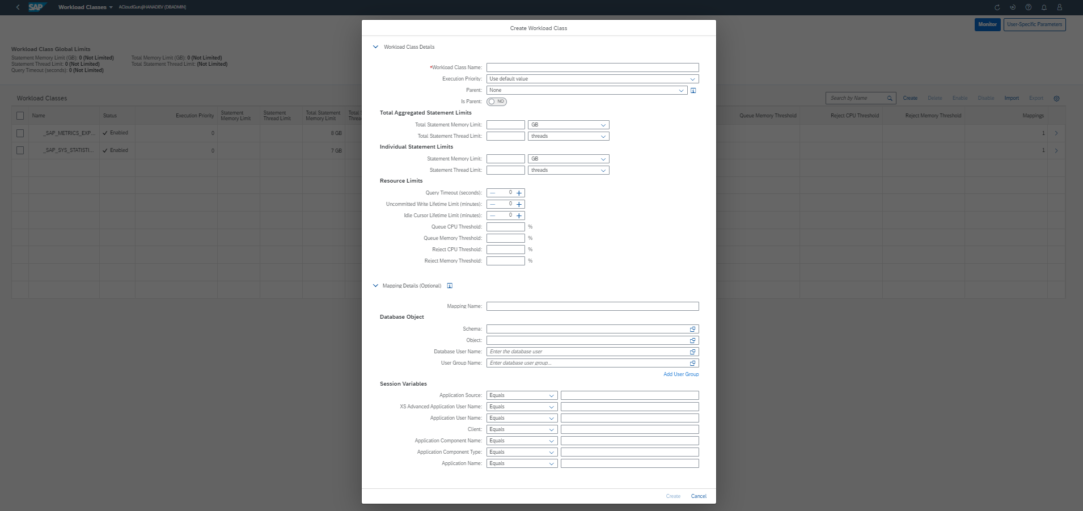This screenshot has height=511, width=1083.
Task: Open table settings gear icon
Action: (x=1056, y=99)
